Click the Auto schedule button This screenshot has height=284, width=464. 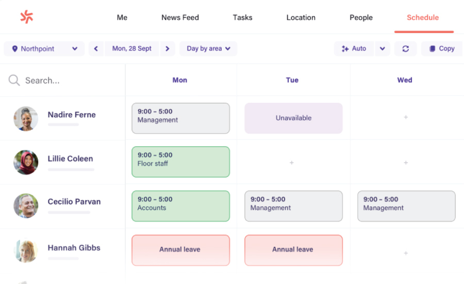[x=354, y=49]
